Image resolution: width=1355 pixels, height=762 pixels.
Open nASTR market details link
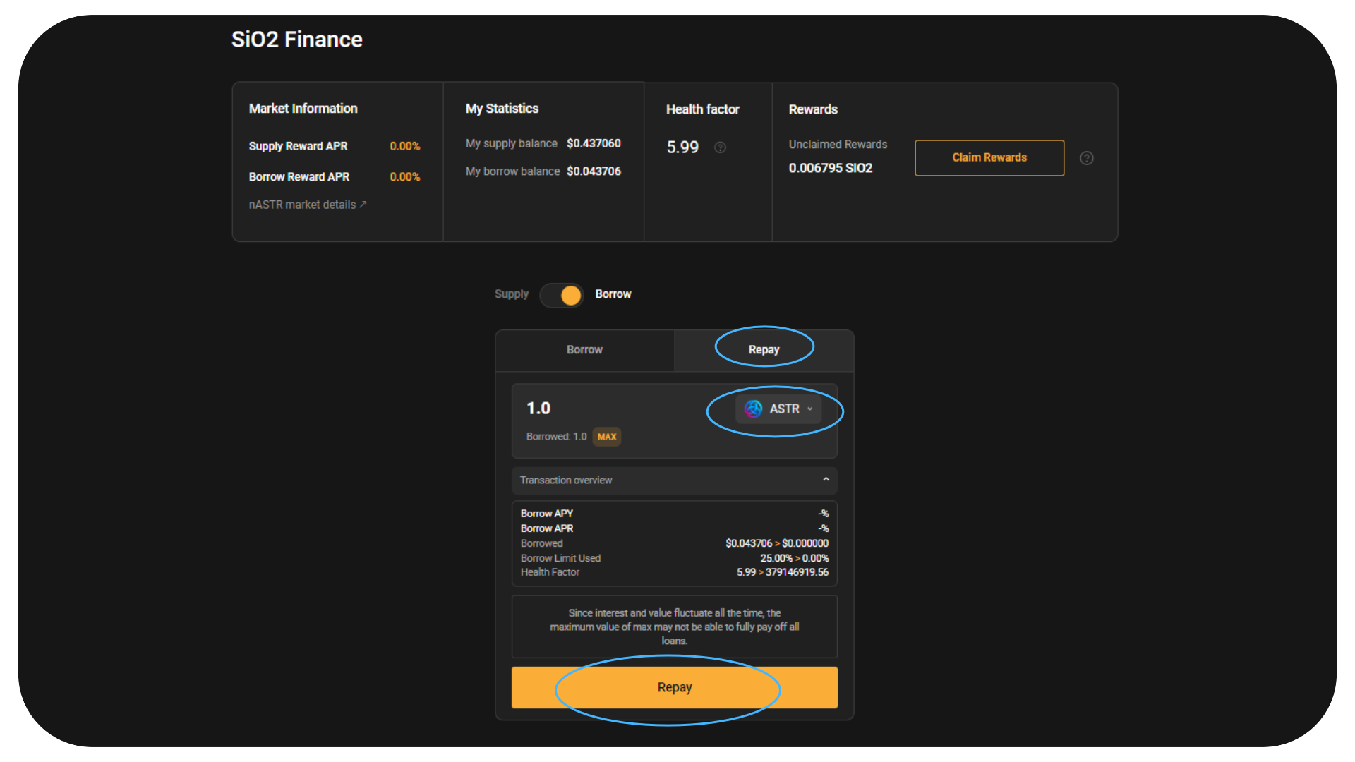tap(302, 205)
